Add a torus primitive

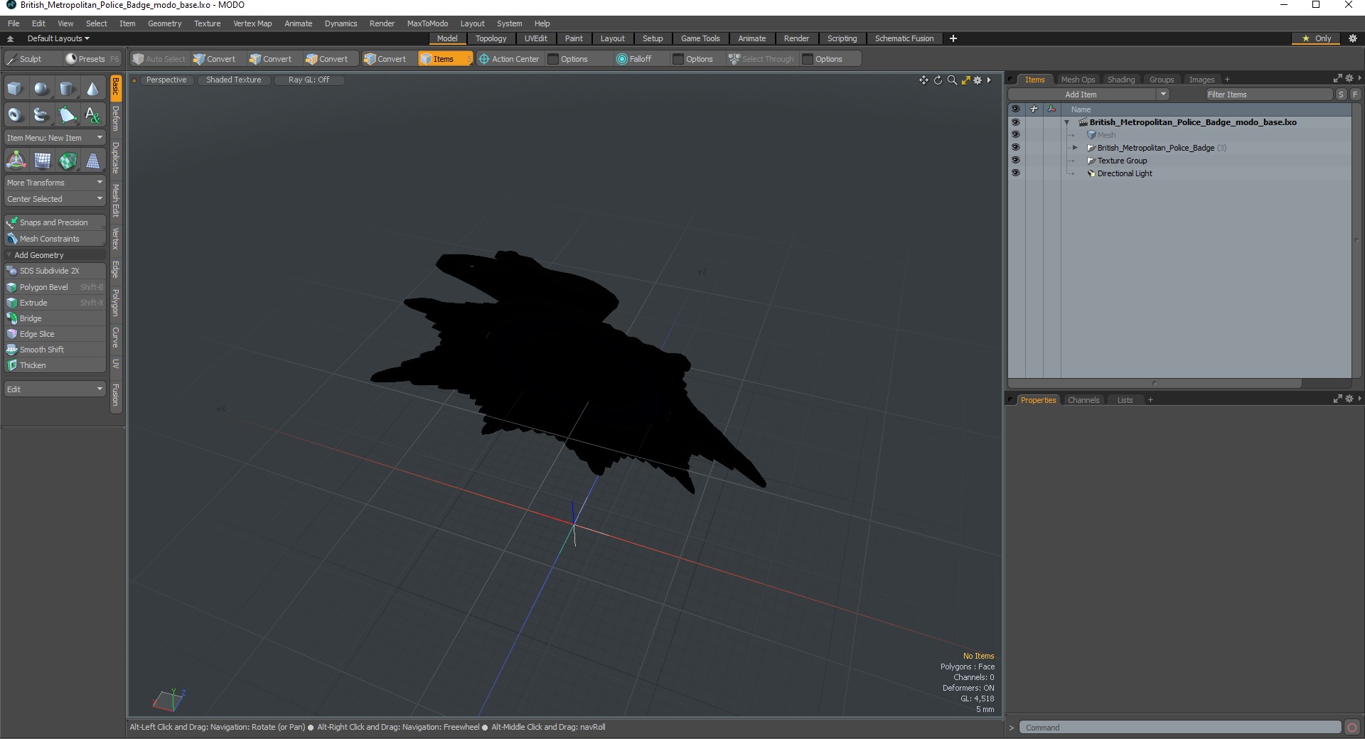coord(15,114)
